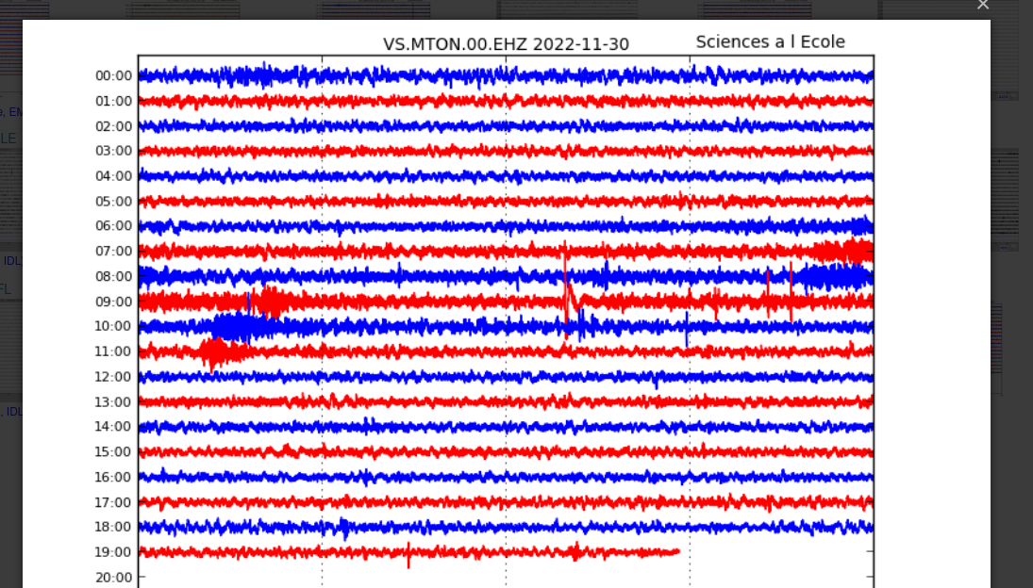Pick the 17:00 hour label

(113, 502)
